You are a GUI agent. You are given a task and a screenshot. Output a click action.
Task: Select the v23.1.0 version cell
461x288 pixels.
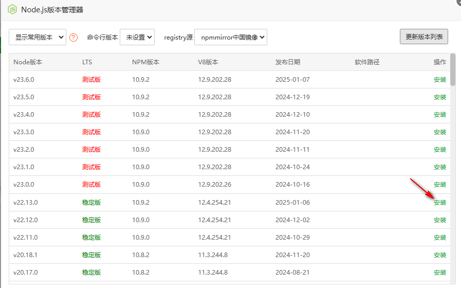[24, 167]
